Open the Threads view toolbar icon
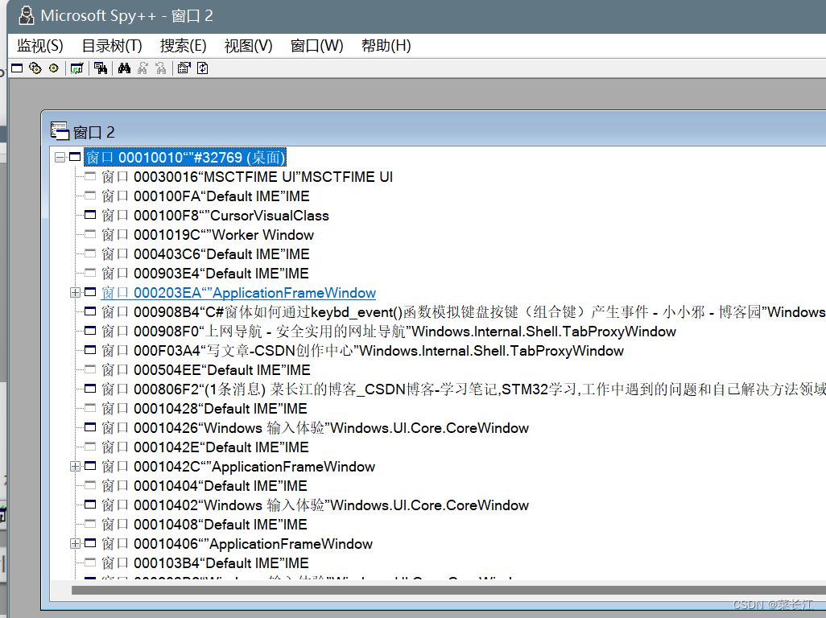The image size is (826, 618). click(54, 68)
